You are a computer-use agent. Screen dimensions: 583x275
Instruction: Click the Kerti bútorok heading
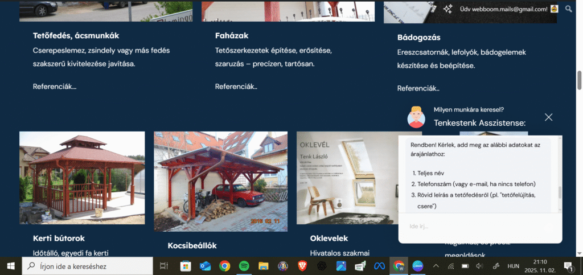[x=59, y=238]
